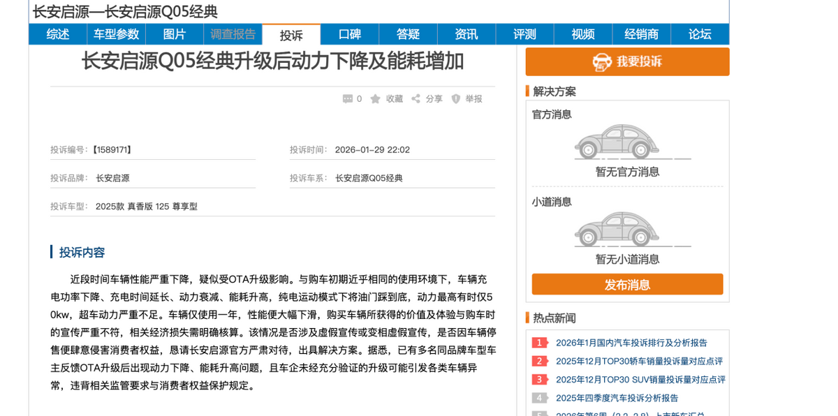The width and height of the screenshot is (838, 416).
Task: Click the car image under 官方消息
Action: pyautogui.click(x=617, y=142)
